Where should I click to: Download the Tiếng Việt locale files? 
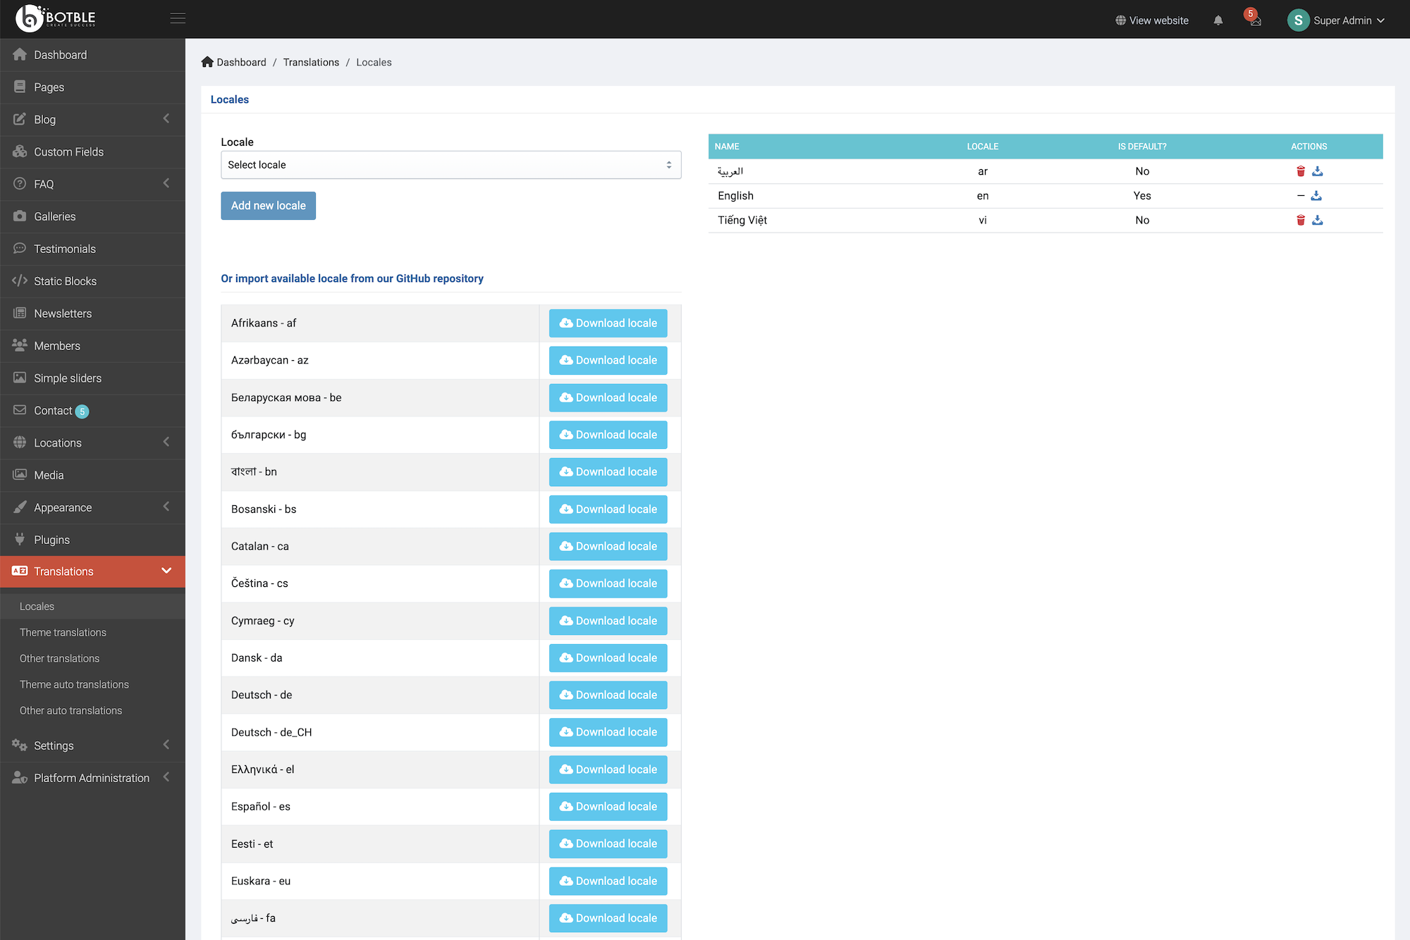pyautogui.click(x=1318, y=221)
